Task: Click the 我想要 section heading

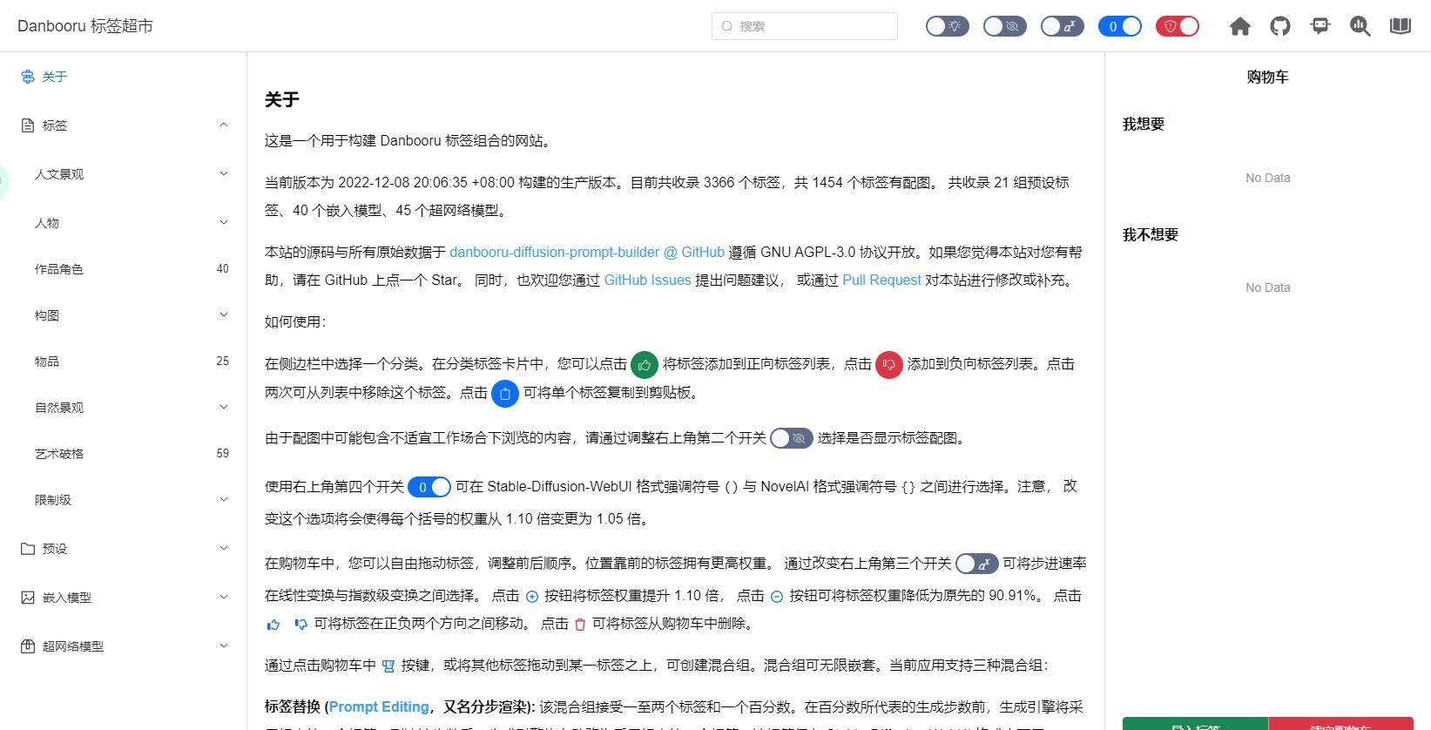Action: (1144, 125)
